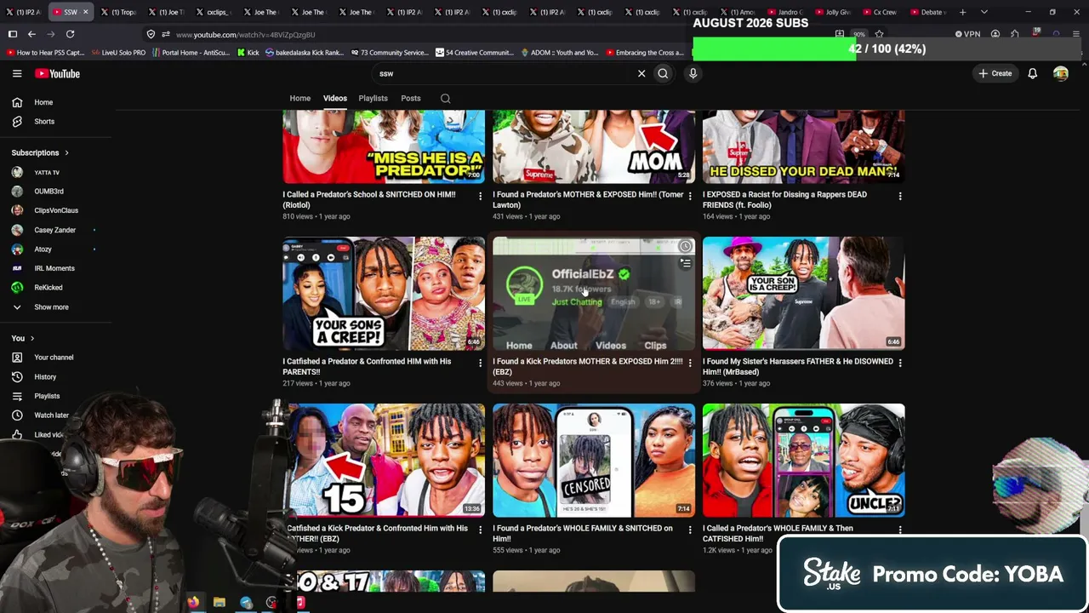1089x613 pixels.
Task: Open options for MrBased sister's harassers video
Action: [x=900, y=364]
